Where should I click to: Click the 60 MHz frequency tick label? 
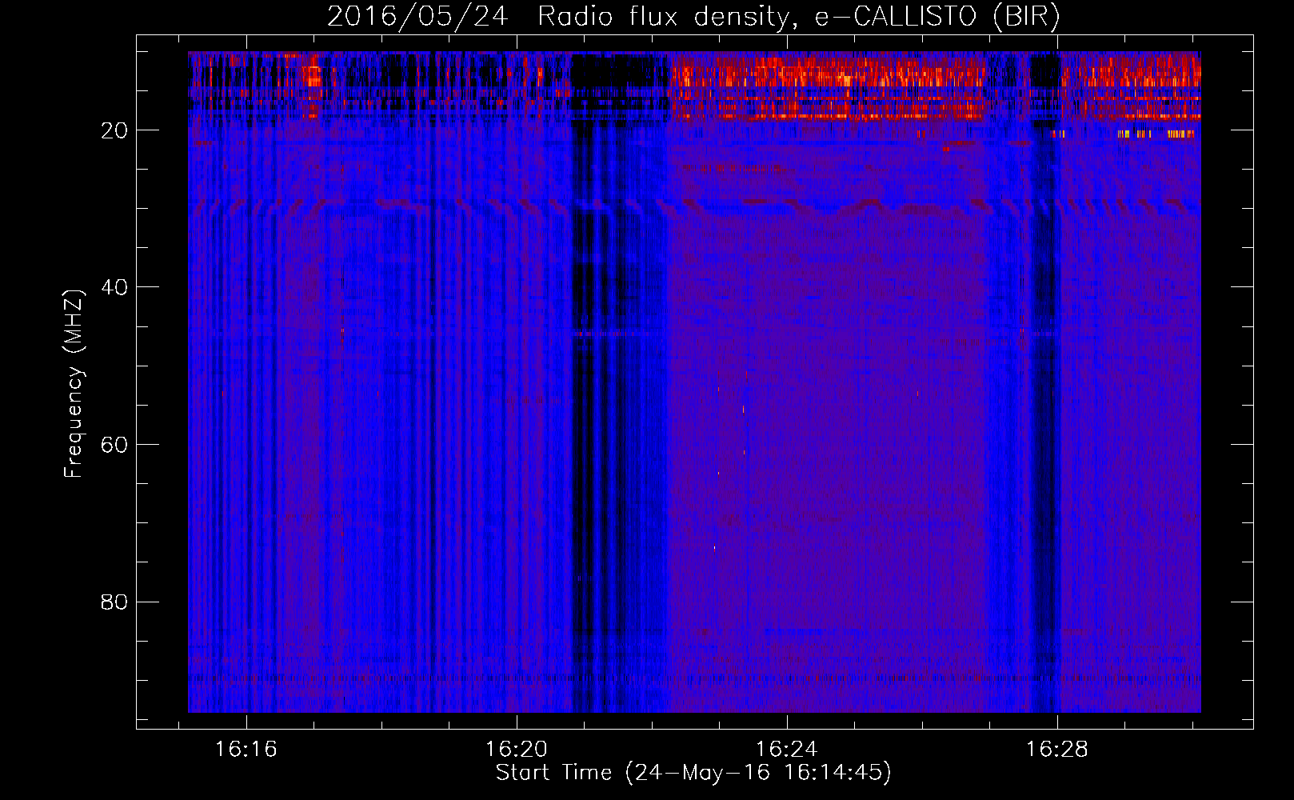(x=114, y=445)
